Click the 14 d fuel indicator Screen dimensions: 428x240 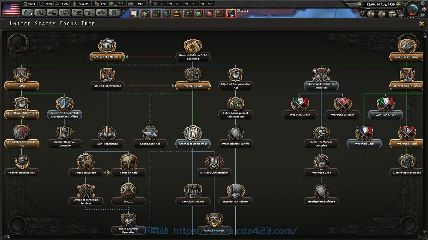[x=117, y=4]
